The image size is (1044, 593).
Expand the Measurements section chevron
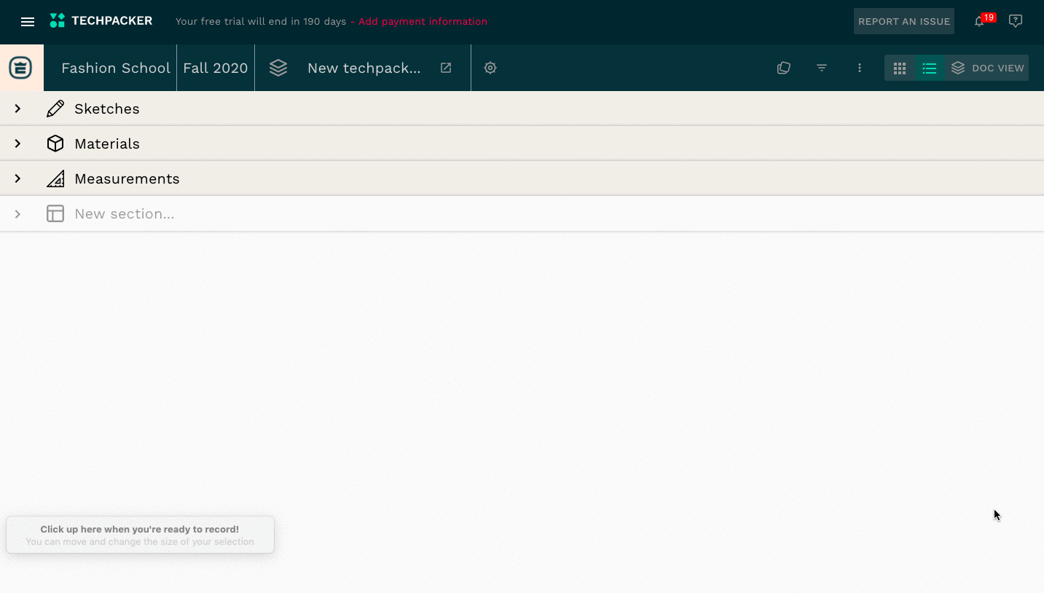(x=17, y=178)
